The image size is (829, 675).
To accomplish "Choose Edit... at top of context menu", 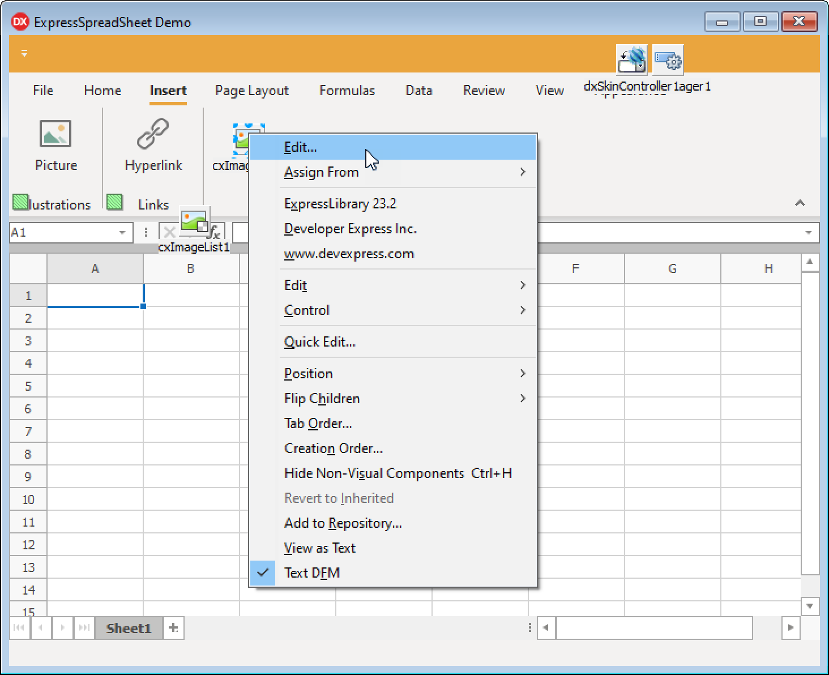I will [300, 147].
